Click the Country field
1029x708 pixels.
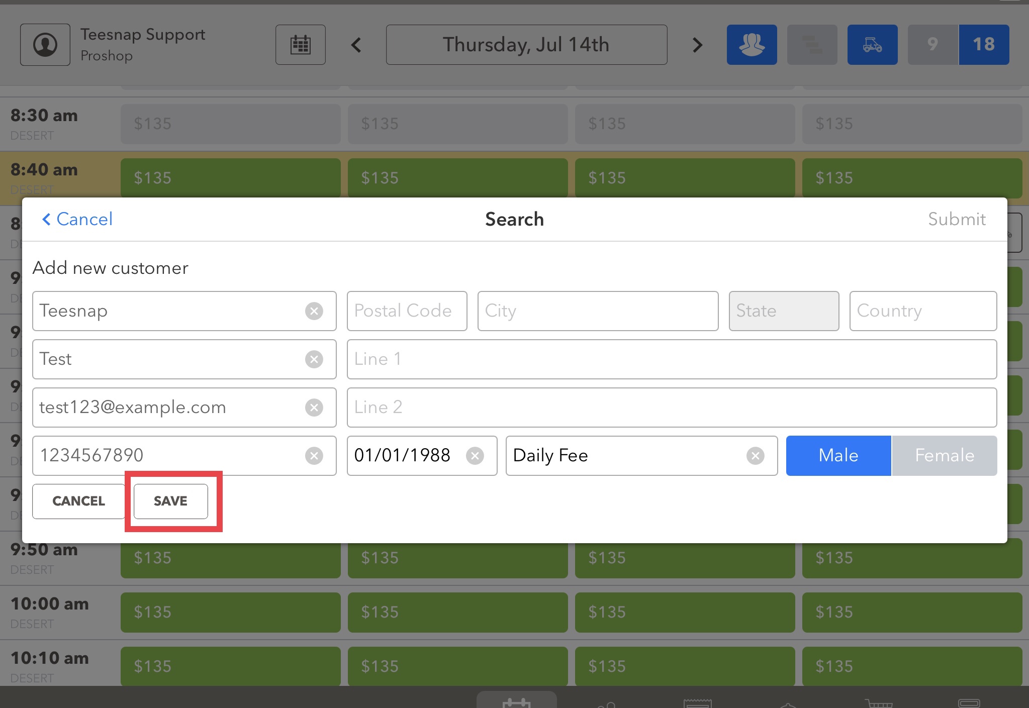[x=923, y=311]
